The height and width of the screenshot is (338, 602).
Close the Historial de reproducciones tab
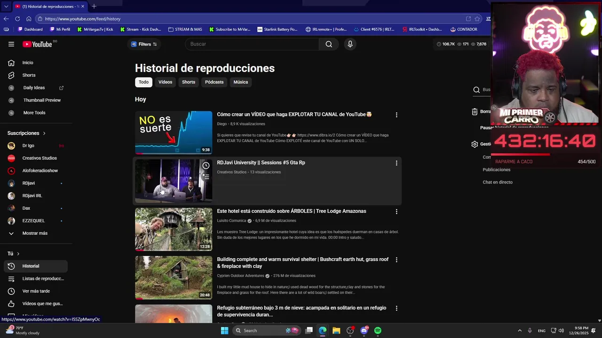tap(83, 6)
